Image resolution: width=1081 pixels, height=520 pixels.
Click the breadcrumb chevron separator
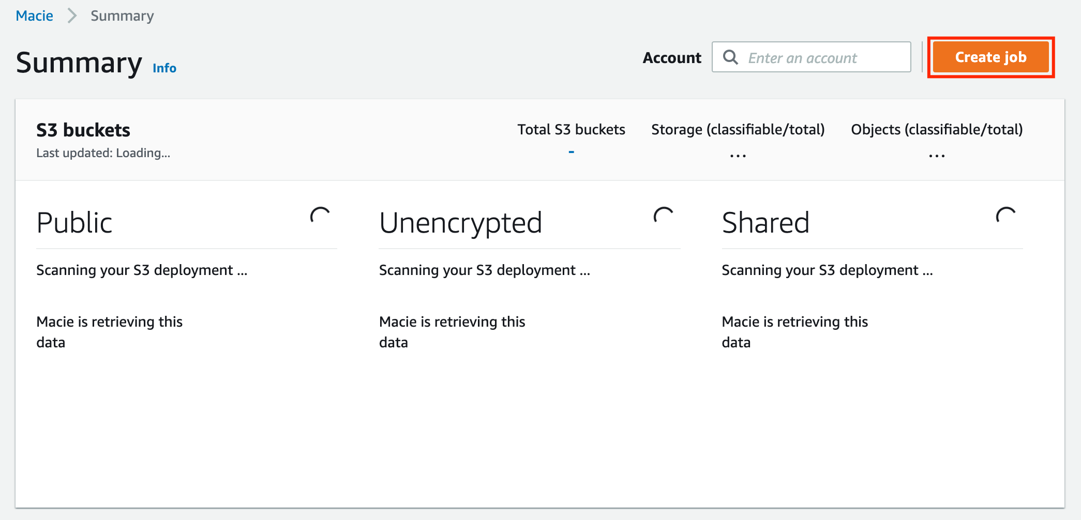click(x=72, y=16)
